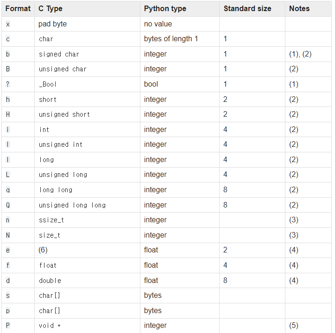Click note (3) in the ssize_t row
The width and height of the screenshot is (335, 333).
[294, 220]
